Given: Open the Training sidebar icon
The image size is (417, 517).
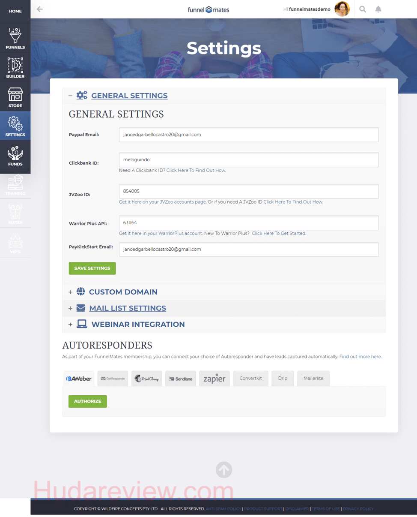Looking at the screenshot, I should pyautogui.click(x=15, y=184).
